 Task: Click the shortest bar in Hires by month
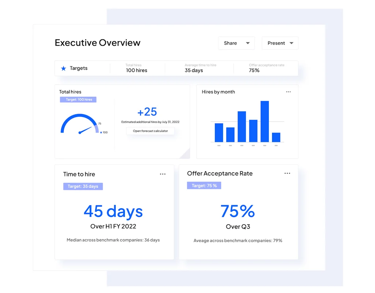(276, 137)
